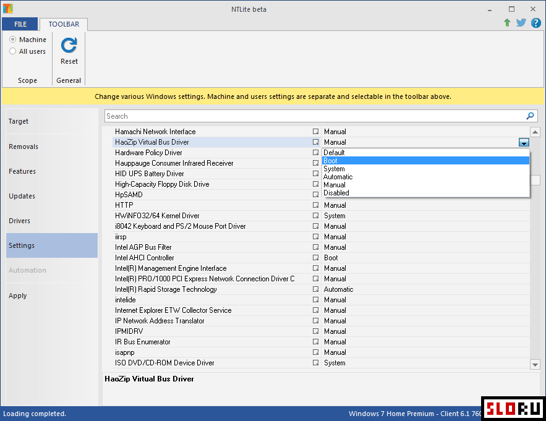Click the search magnifier icon
The width and height of the screenshot is (546, 421).
tap(530, 116)
